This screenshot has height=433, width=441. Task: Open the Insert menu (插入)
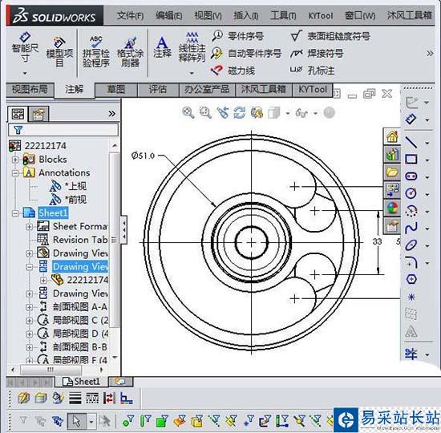pos(246,15)
